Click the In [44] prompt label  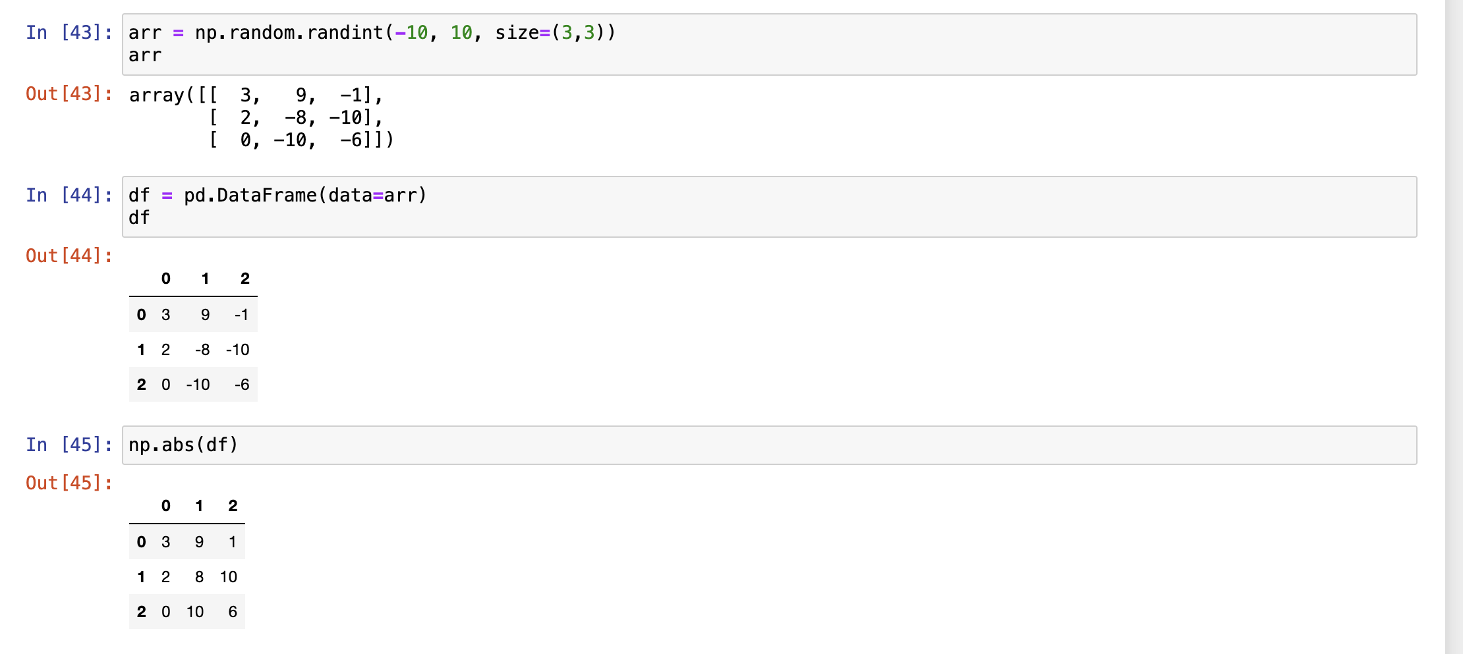[69, 195]
